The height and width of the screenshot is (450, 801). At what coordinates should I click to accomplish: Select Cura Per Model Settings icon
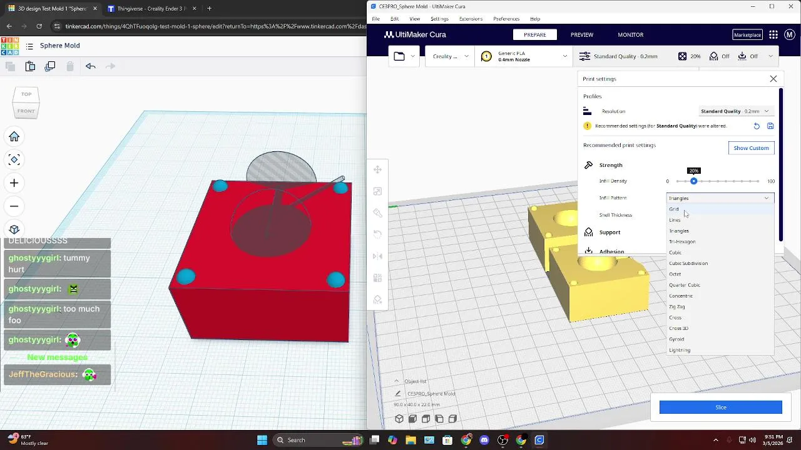[377, 277]
